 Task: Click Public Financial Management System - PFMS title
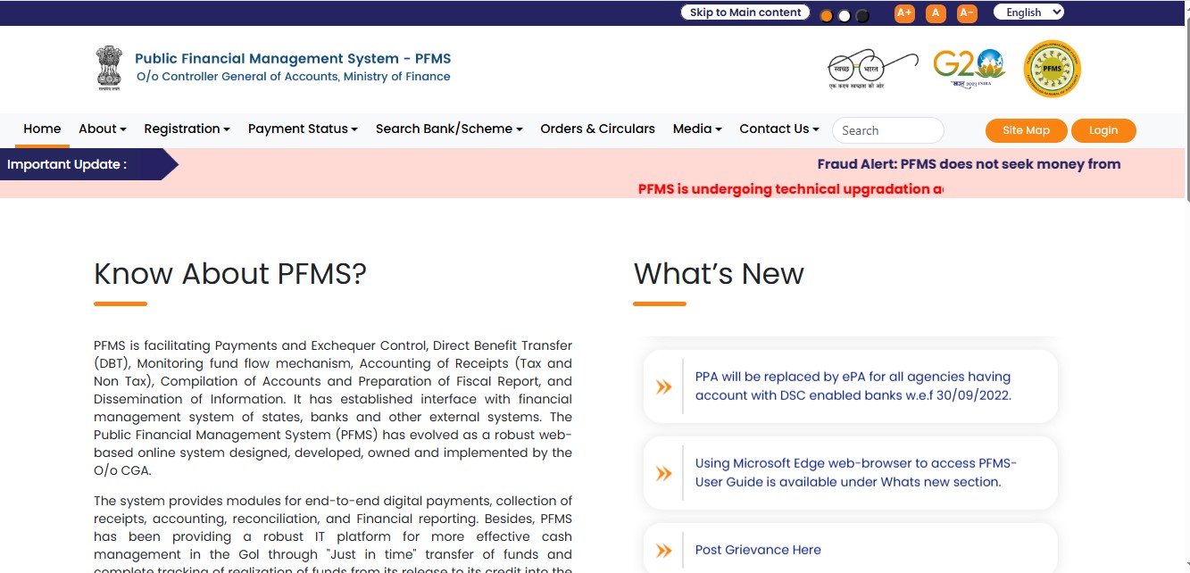pyautogui.click(x=293, y=59)
